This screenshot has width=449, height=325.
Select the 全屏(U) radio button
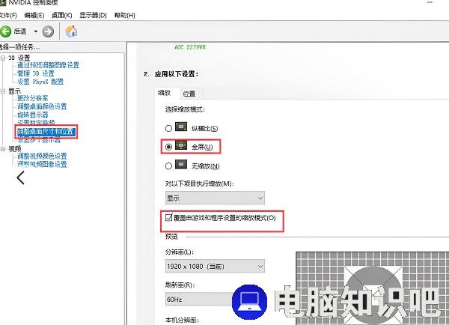pyautogui.click(x=168, y=147)
